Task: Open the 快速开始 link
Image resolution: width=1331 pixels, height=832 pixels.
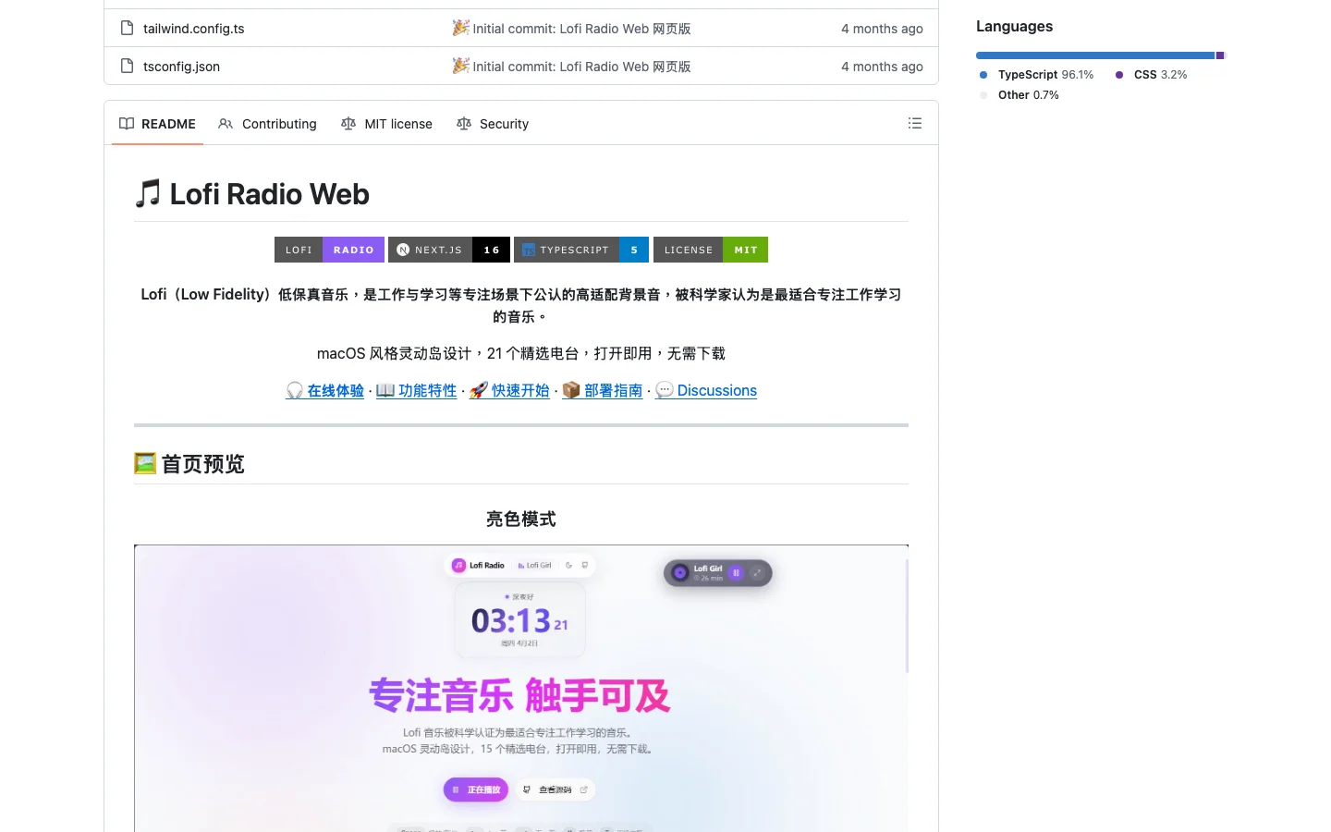Action: pyautogui.click(x=509, y=390)
